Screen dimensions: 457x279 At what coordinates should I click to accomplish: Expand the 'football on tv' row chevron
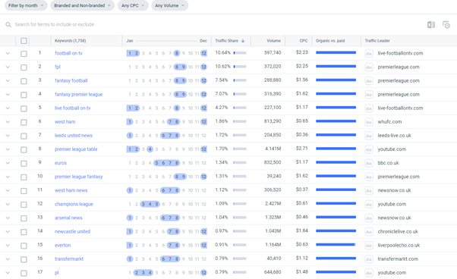coord(8,54)
